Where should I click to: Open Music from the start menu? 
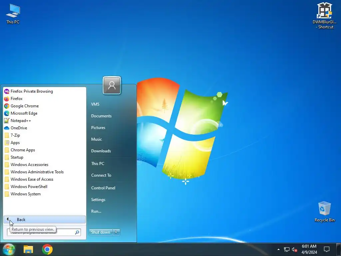tap(97, 139)
